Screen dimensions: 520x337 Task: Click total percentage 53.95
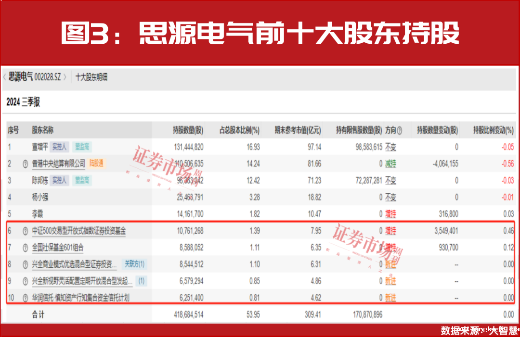(x=253, y=314)
